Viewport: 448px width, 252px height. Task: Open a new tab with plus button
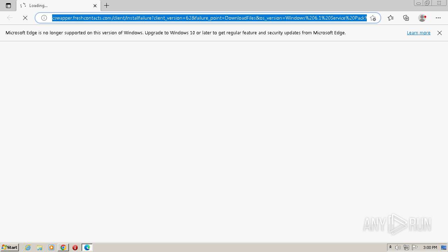point(107,6)
